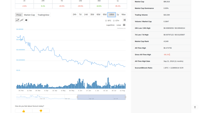Select the 30d chart range
Image resolution: width=202 pixels, height=113 pixels.
(x=92, y=15)
